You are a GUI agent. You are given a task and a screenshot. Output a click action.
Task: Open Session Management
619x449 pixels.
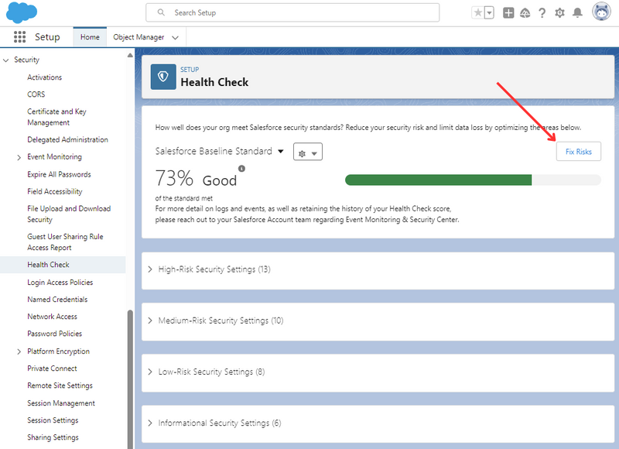61,403
